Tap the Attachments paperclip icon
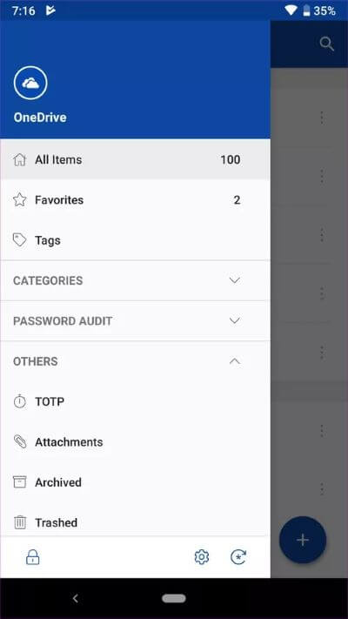Image resolution: width=348 pixels, height=619 pixels. pos(20,441)
